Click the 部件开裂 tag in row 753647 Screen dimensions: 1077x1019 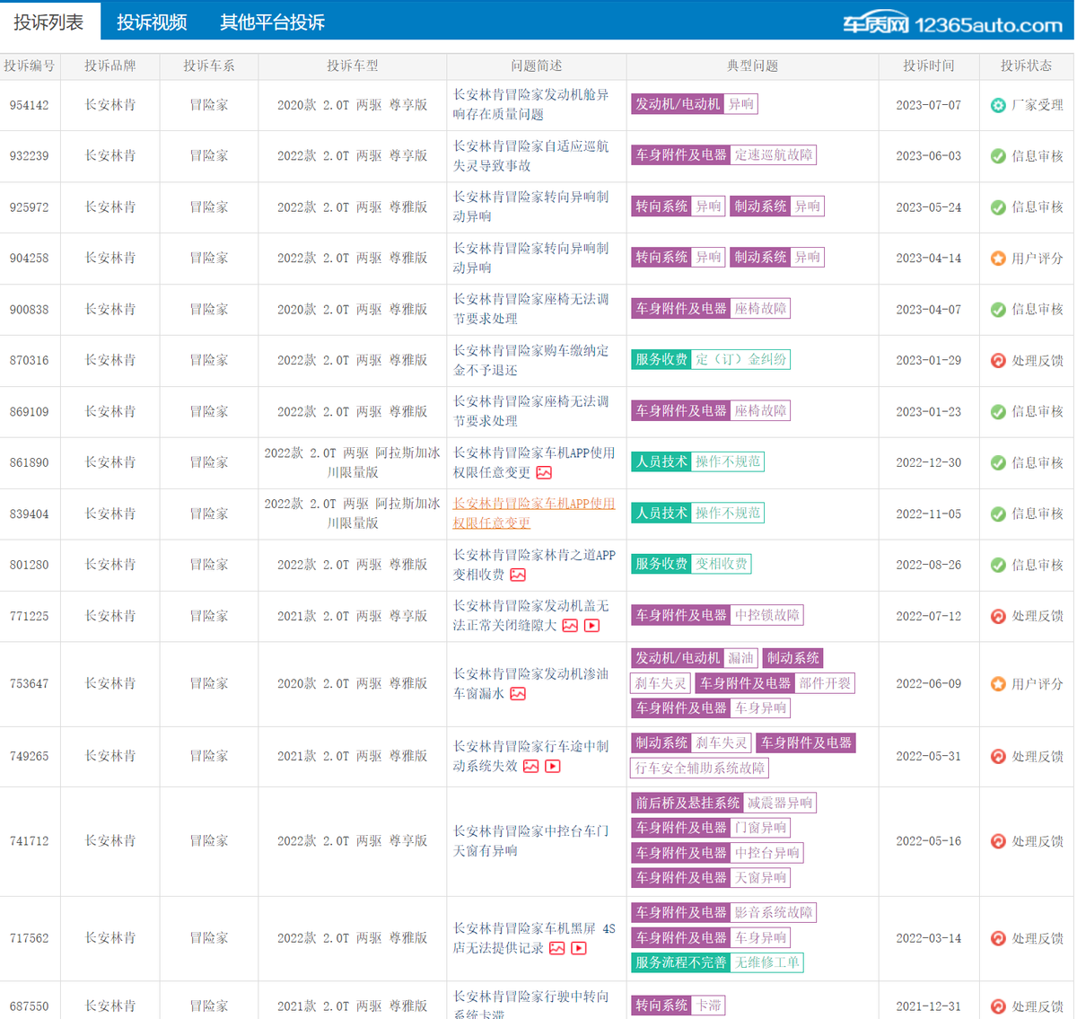click(x=825, y=683)
